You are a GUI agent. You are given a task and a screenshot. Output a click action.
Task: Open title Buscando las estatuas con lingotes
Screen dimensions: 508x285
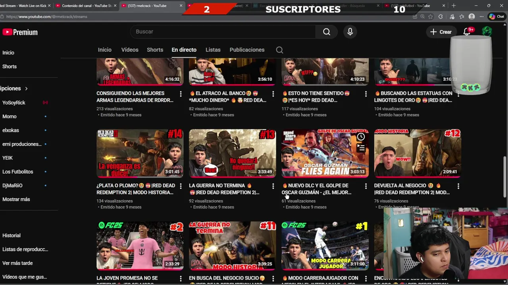coord(413,97)
